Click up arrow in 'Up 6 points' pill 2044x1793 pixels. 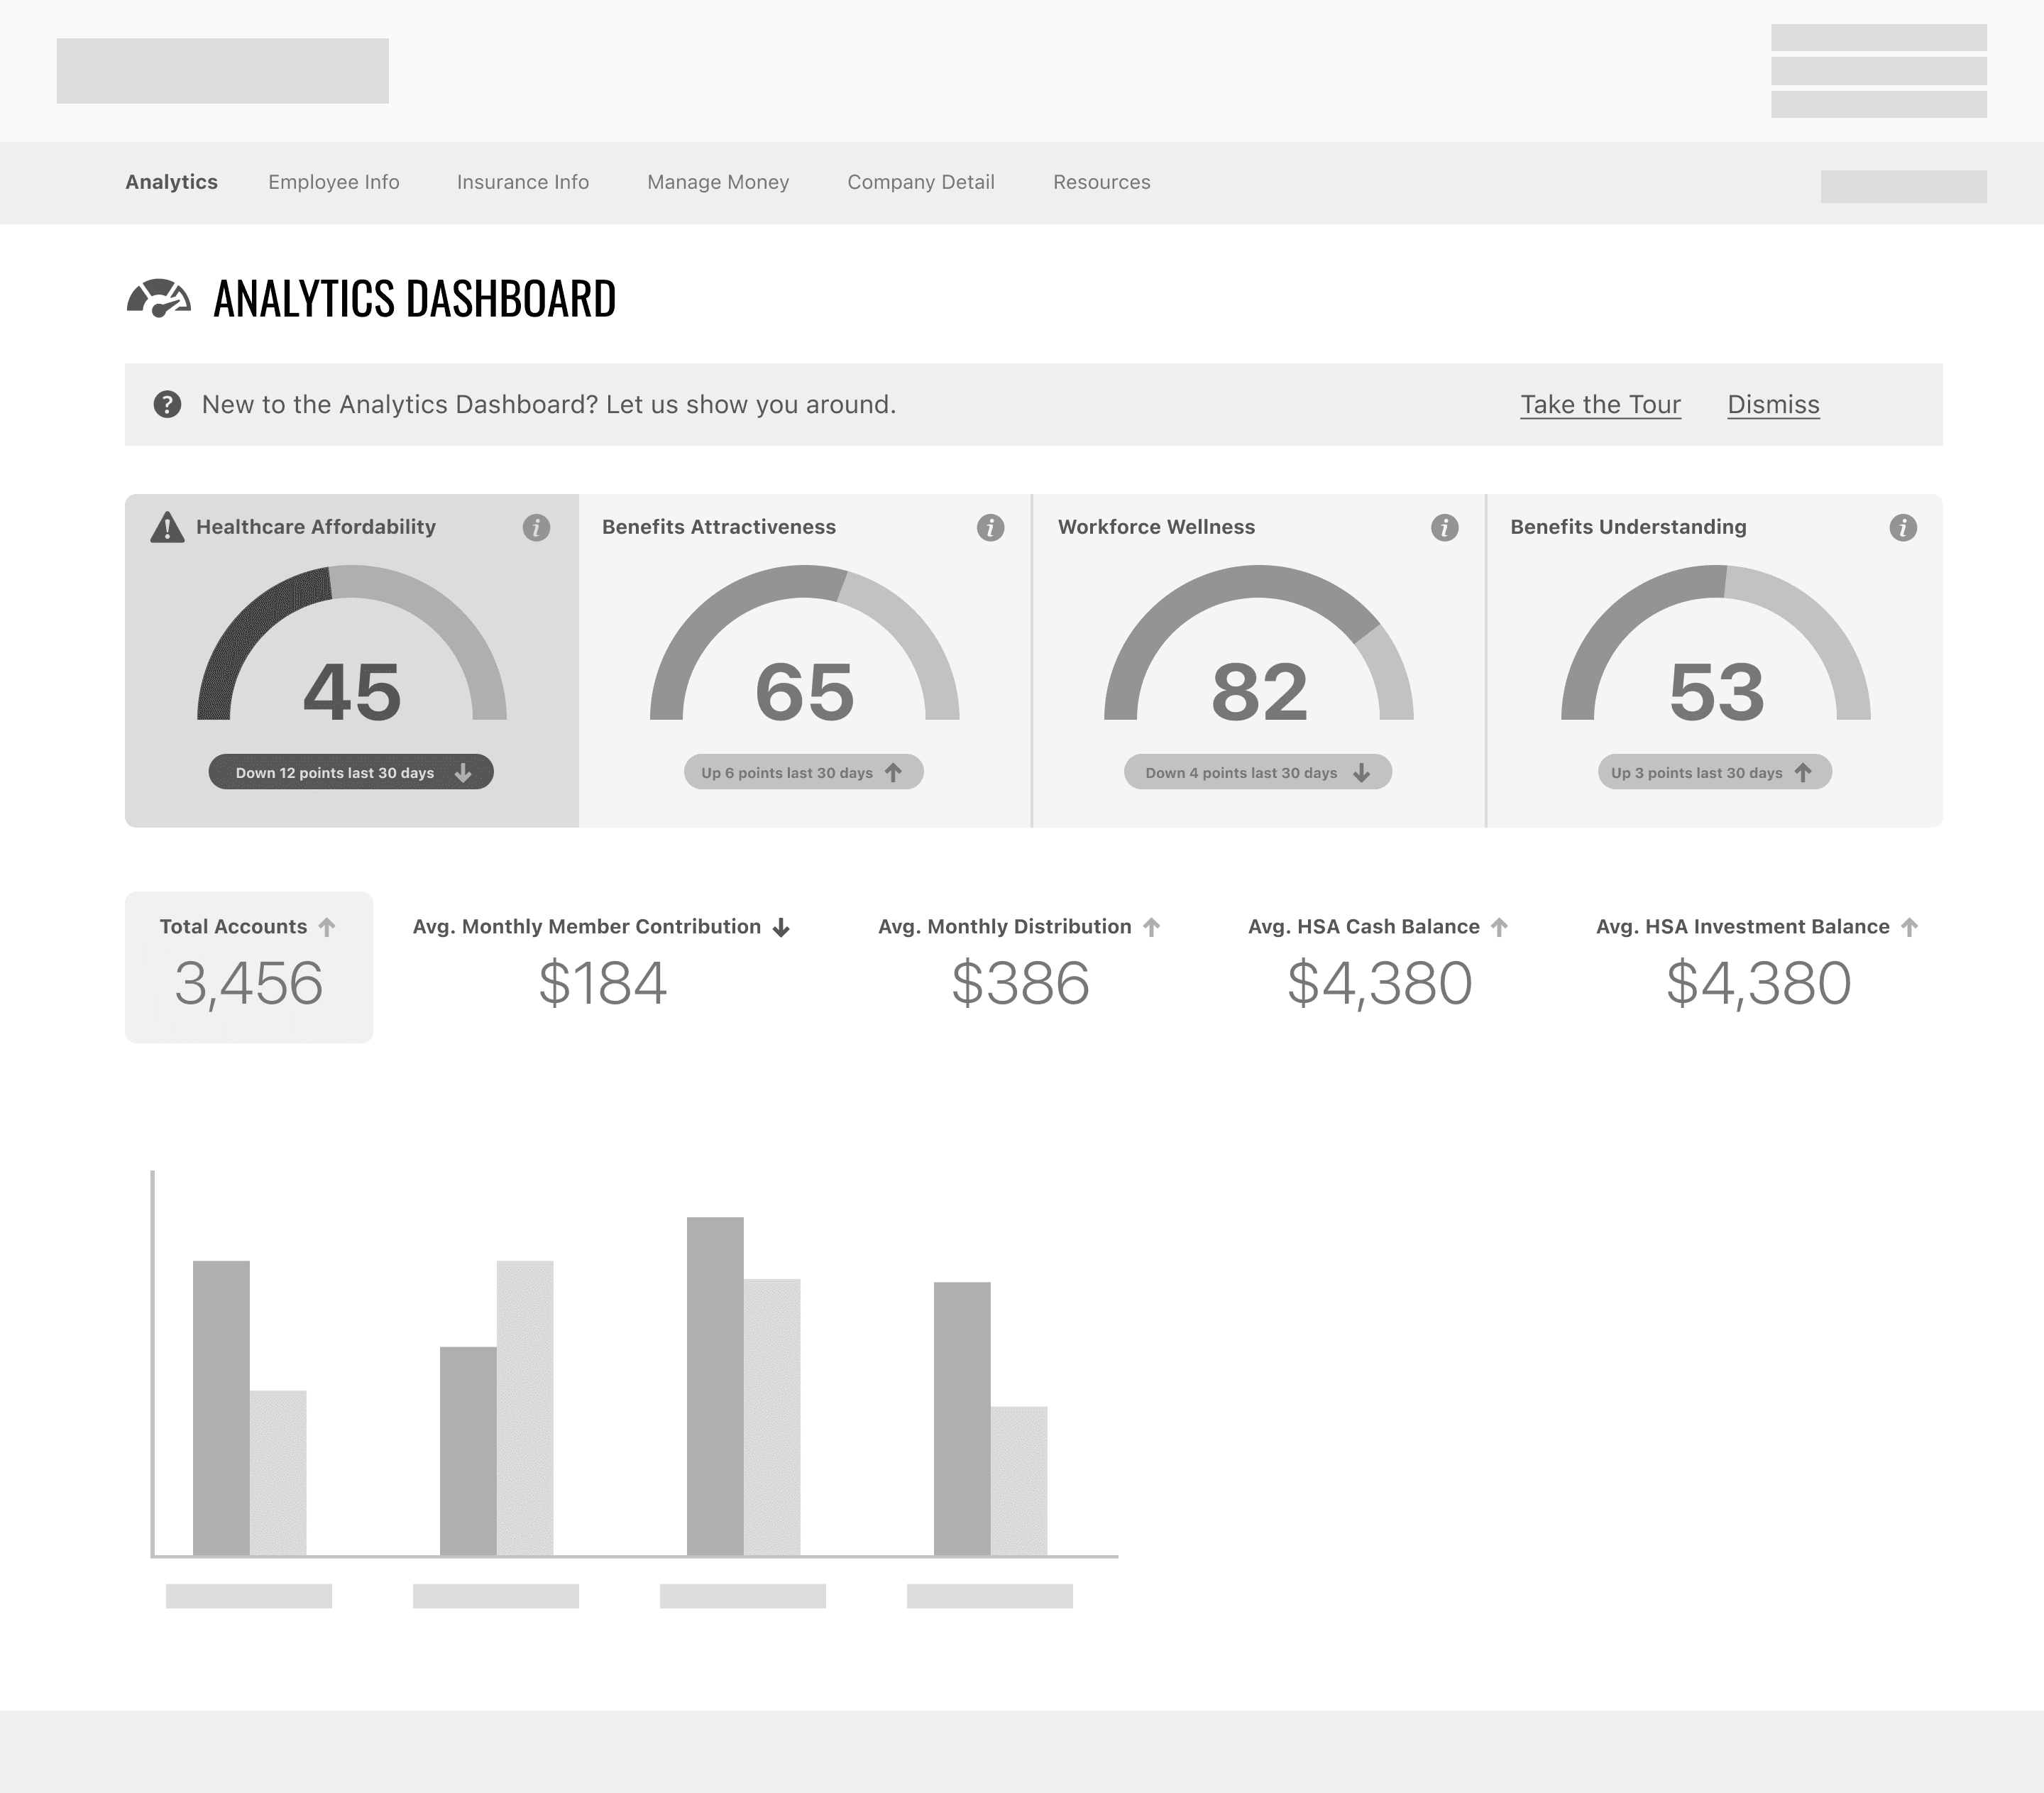(893, 773)
